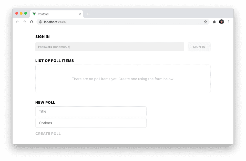Click the close tab X on frontend tab

tap(79, 14)
